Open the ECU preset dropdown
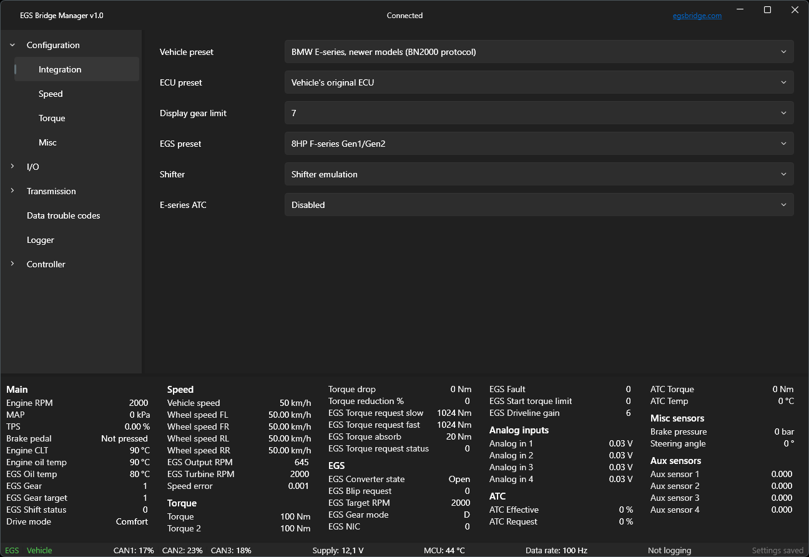 click(539, 82)
